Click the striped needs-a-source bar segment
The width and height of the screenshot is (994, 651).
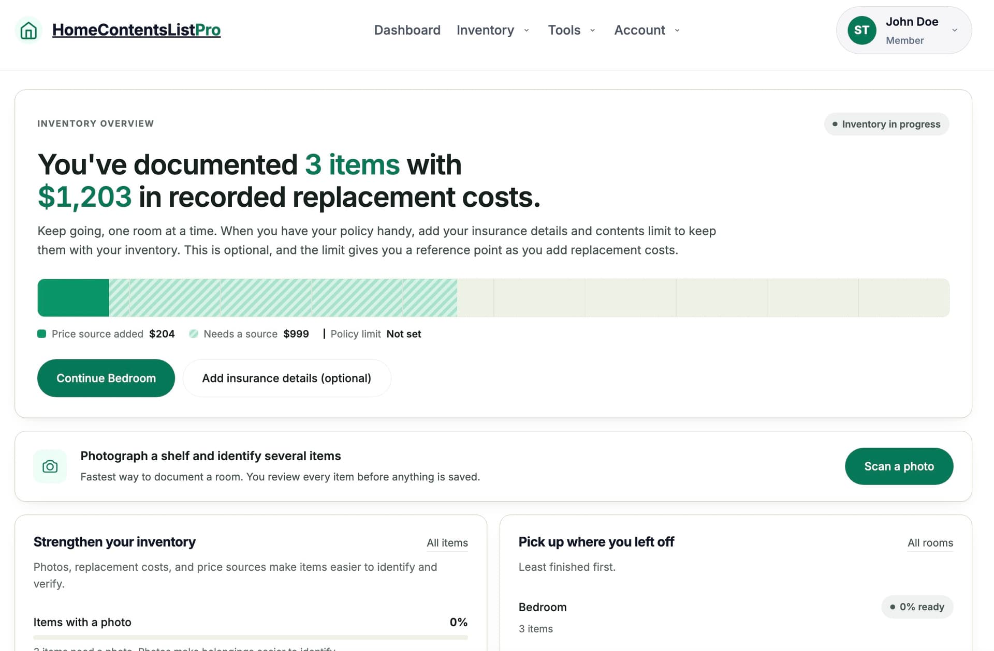pos(283,298)
